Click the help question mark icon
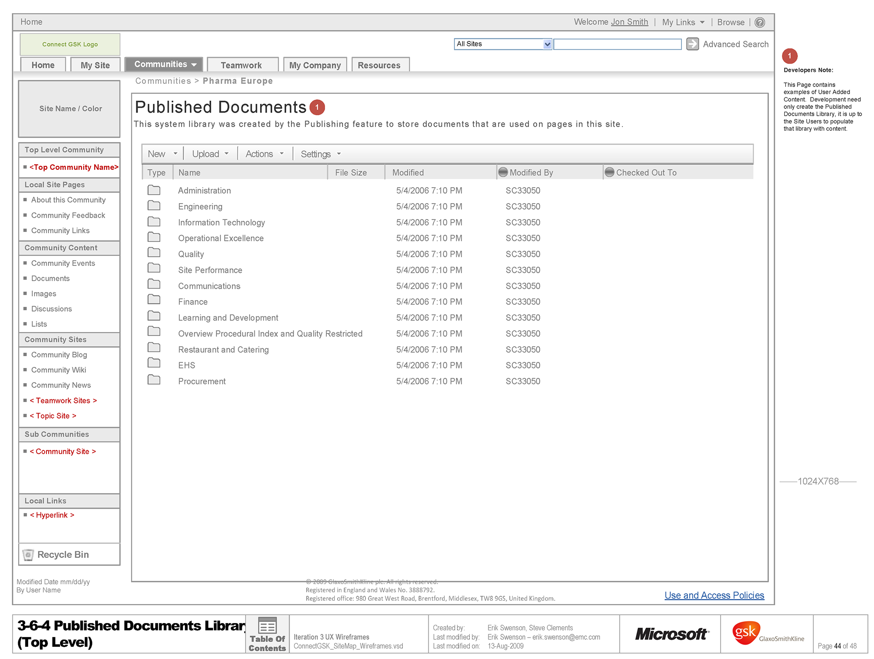Viewport: 874px width, 659px height. [759, 22]
